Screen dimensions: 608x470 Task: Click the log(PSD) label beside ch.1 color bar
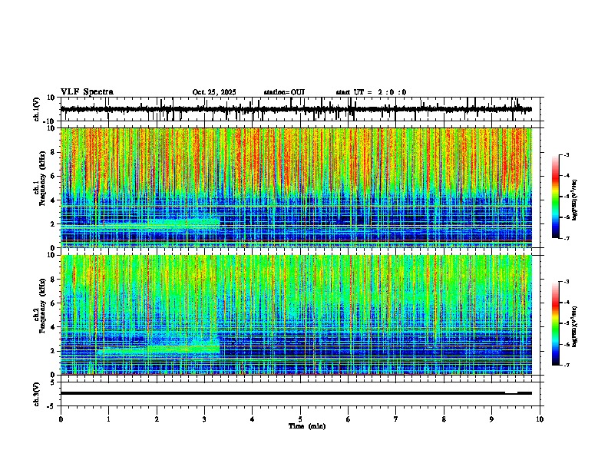tap(575, 200)
